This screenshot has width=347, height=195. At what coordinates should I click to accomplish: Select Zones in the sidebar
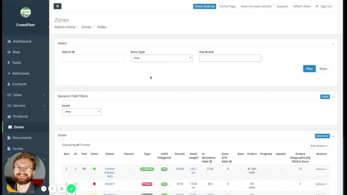coord(25,127)
